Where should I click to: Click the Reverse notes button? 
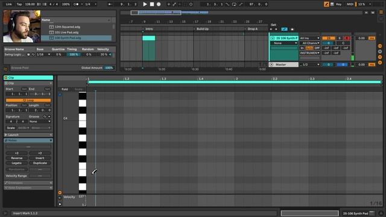click(x=17, y=158)
